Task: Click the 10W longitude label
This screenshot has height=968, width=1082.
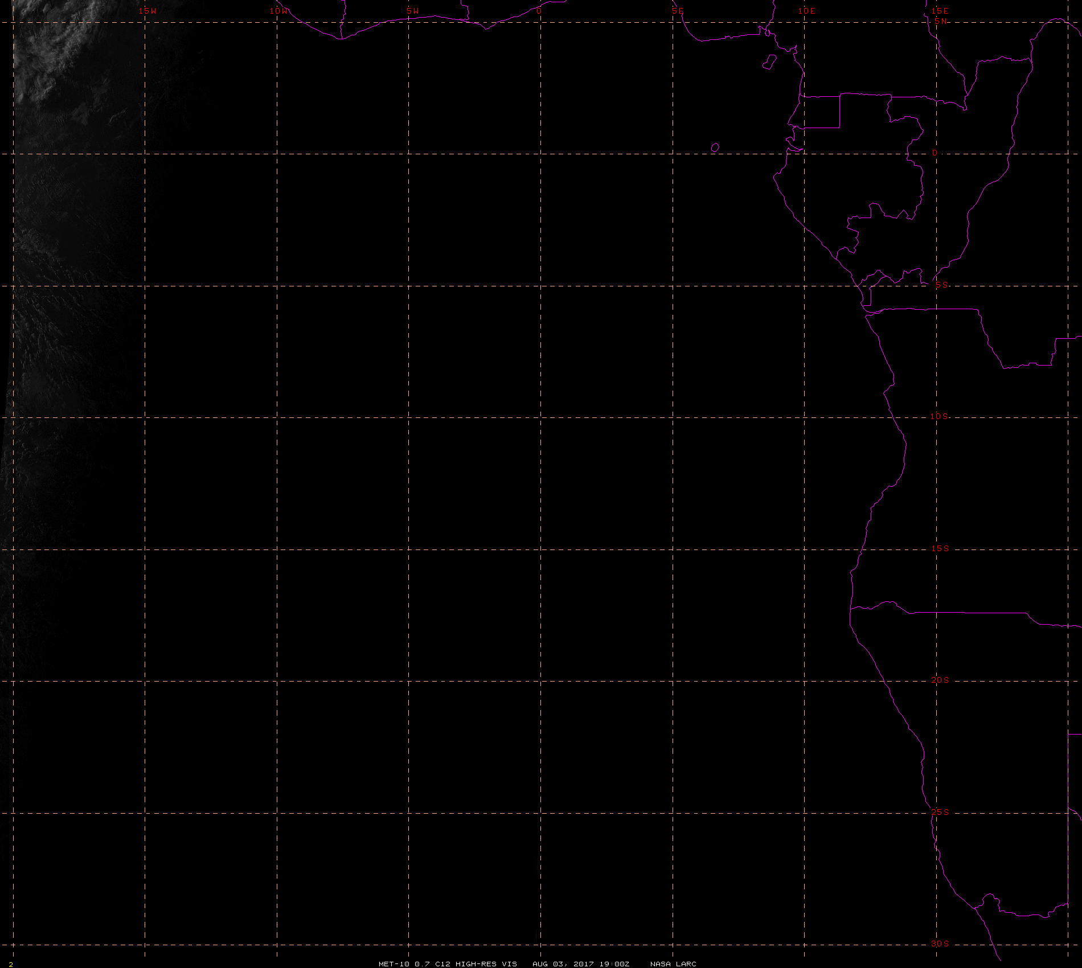Action: 279,11
